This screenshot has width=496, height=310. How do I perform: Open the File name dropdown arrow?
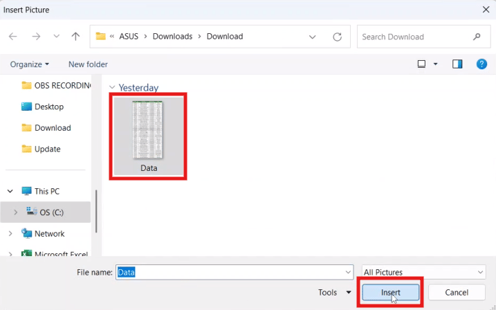[x=348, y=272]
